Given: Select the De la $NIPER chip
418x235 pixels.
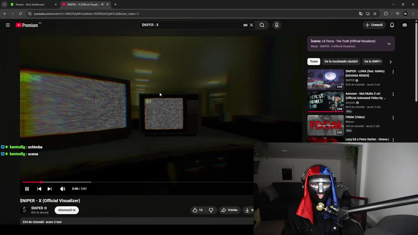Looking at the screenshot, I should (x=373, y=61).
